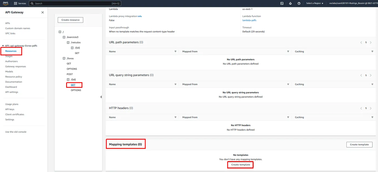378x172 pixels.
Task: Sort HTTP headers table by Name
Action: pos(175,117)
